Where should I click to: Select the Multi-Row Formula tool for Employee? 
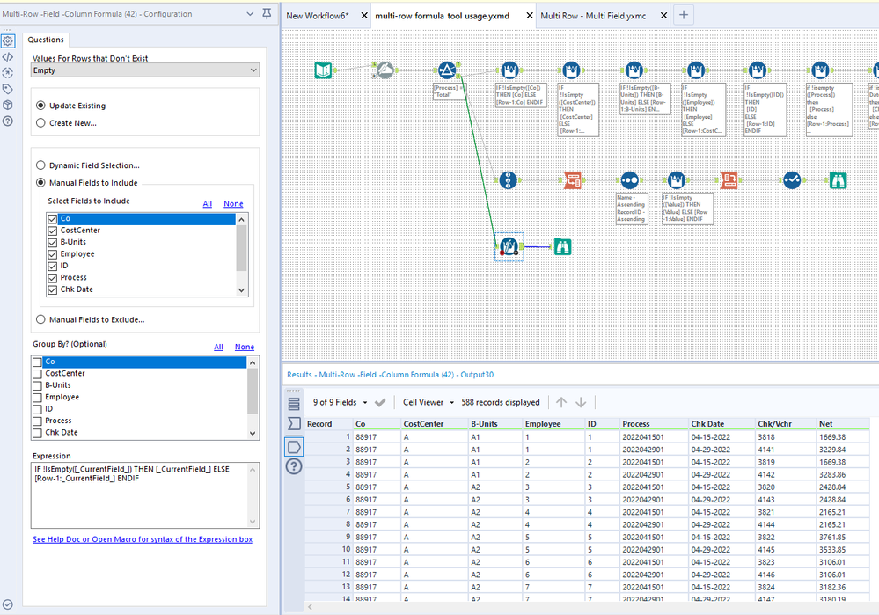point(696,70)
